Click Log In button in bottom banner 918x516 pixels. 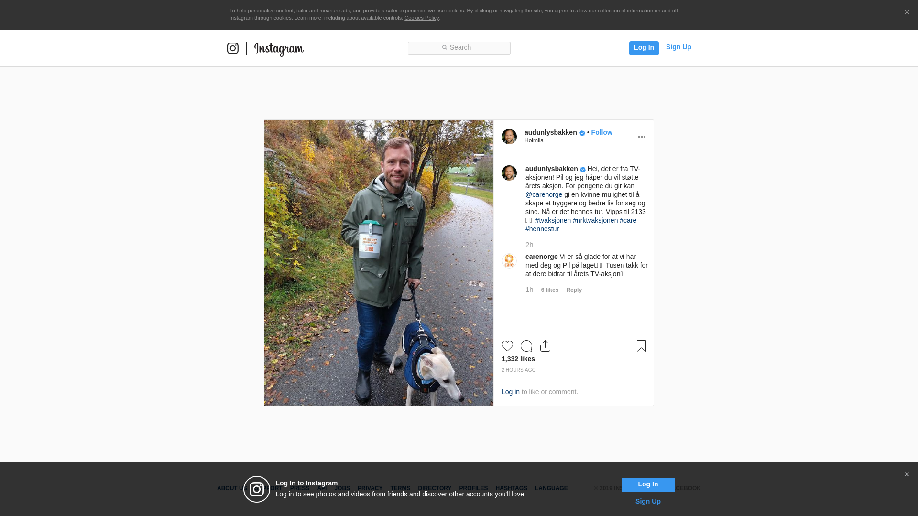(x=648, y=485)
